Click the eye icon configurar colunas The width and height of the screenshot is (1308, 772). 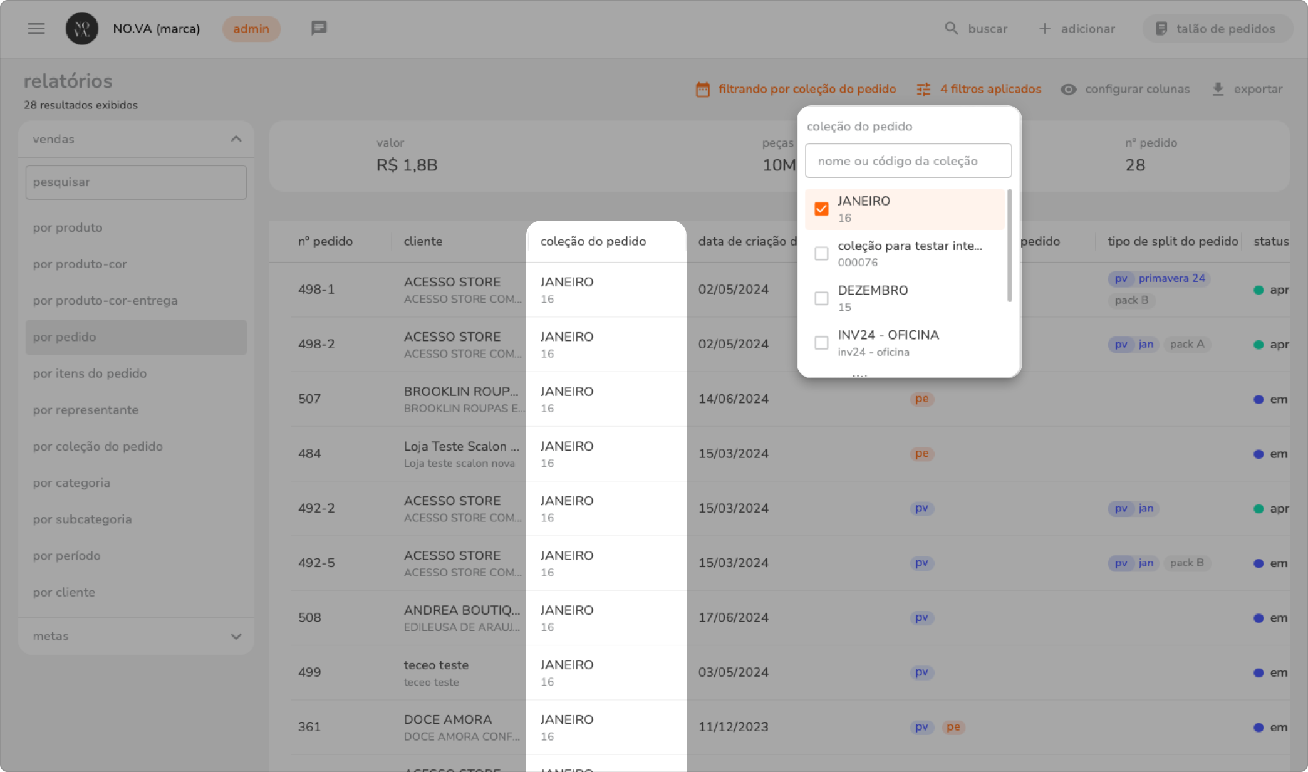(x=1068, y=90)
